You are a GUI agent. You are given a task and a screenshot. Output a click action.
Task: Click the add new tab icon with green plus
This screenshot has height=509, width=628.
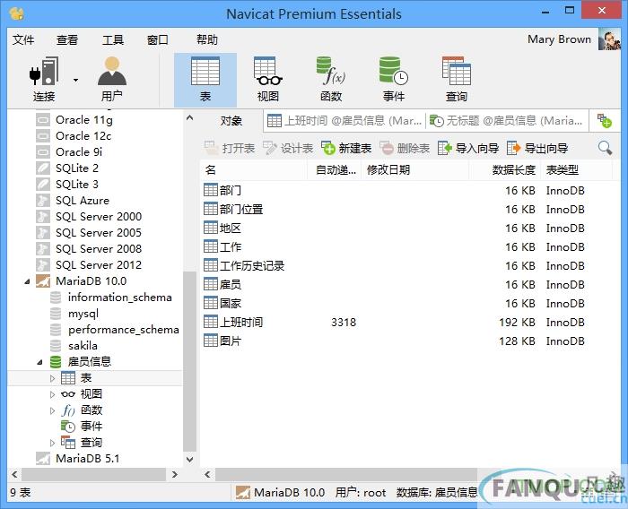[x=604, y=120]
